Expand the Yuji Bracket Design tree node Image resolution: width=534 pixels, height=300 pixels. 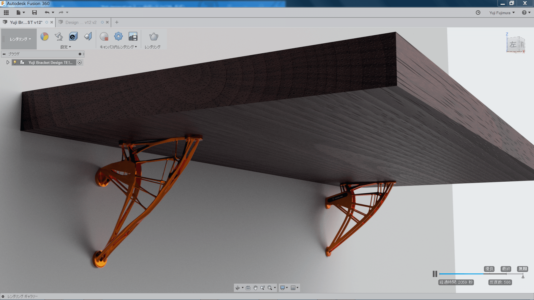tap(8, 62)
